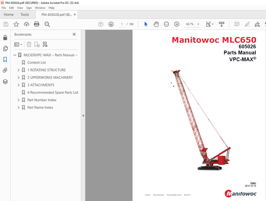Open the Sign document pen tool

tap(257, 24)
